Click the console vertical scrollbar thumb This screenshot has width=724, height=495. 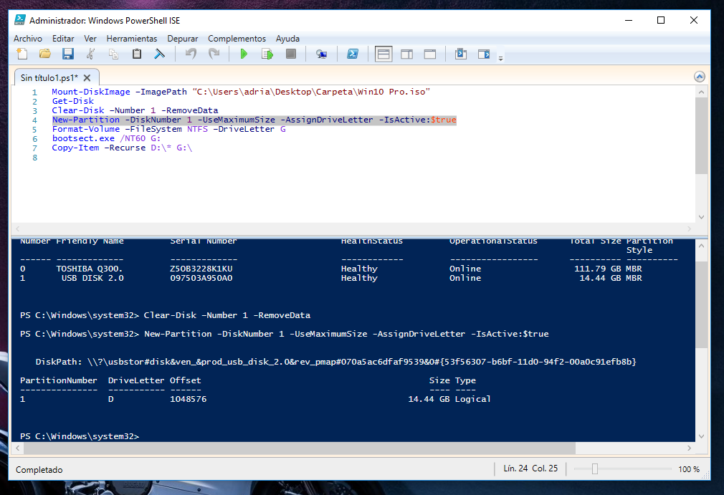coord(701,305)
